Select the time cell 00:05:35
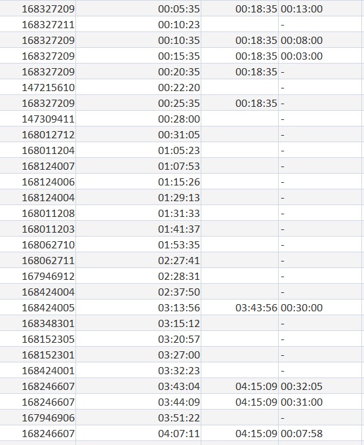This screenshot has height=445, width=364. click(x=138, y=9)
